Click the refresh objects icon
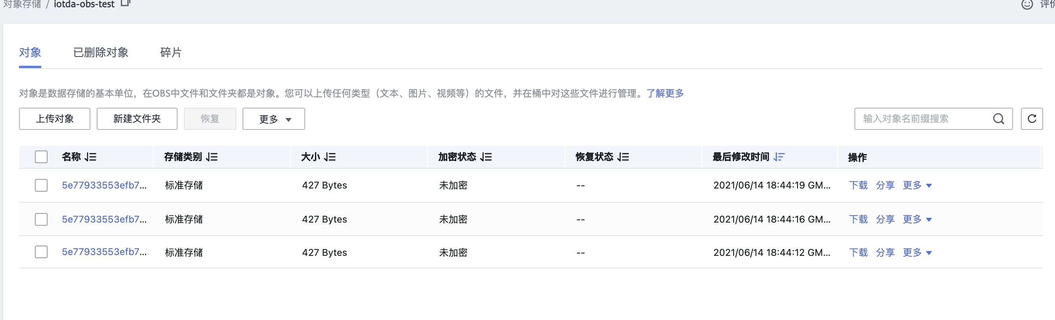The width and height of the screenshot is (1055, 320). [x=1031, y=119]
